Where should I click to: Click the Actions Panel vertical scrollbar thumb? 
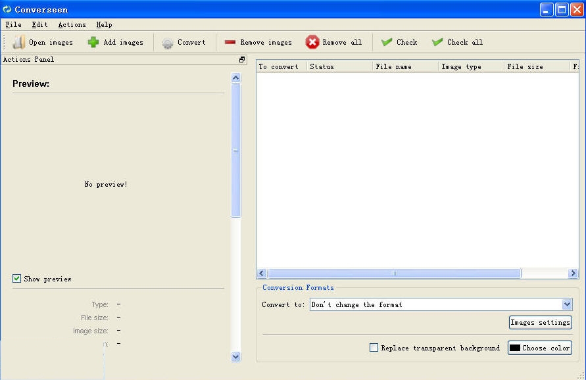236,150
